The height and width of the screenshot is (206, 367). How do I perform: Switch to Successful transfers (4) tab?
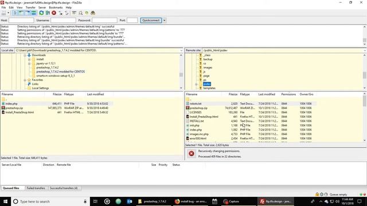(64, 188)
